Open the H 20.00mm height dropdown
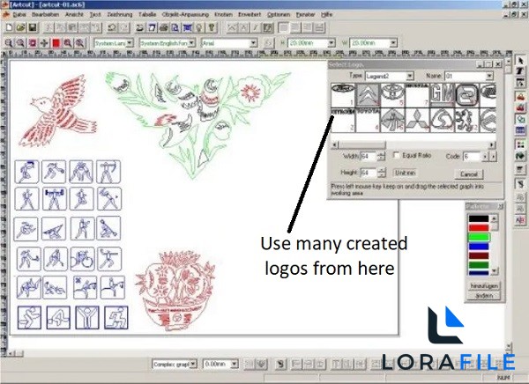This screenshot has height=384, width=529. click(x=332, y=43)
